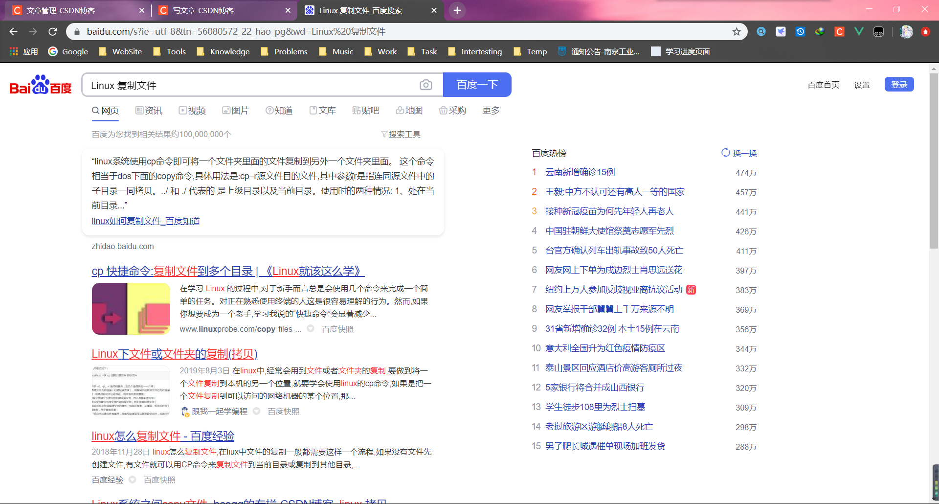Click the dark face extension icon
The image size is (939, 504).
[x=878, y=32]
